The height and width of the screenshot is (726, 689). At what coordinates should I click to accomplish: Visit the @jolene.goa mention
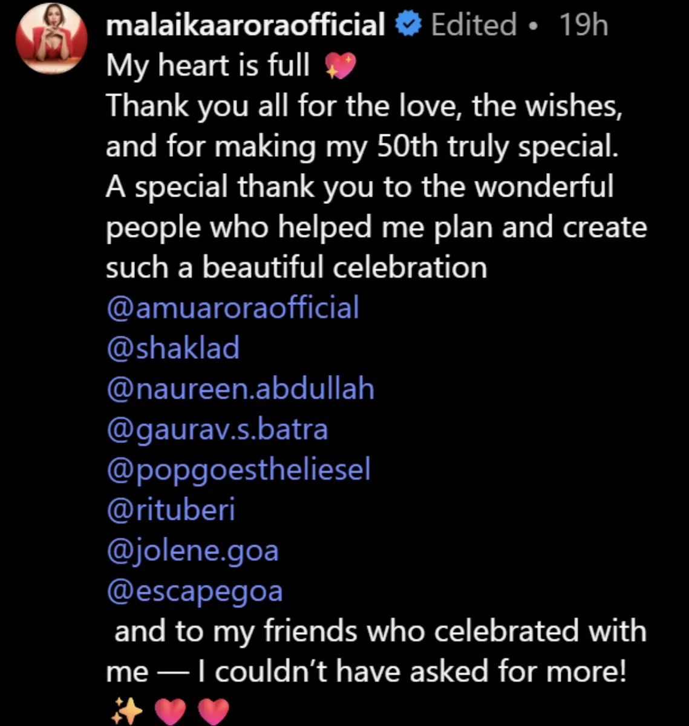click(x=192, y=550)
